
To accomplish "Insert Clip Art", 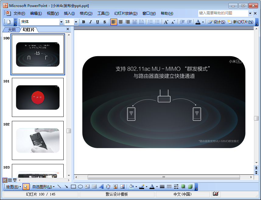I will click(x=115, y=187).
